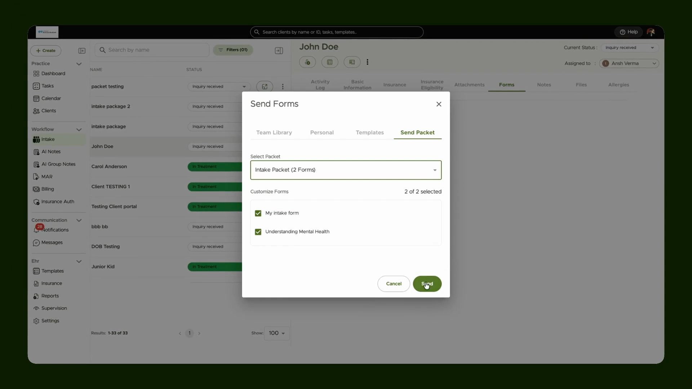Image resolution: width=692 pixels, height=389 pixels.
Task: Collapse the left sidebar panel icon
Action: tap(82, 51)
